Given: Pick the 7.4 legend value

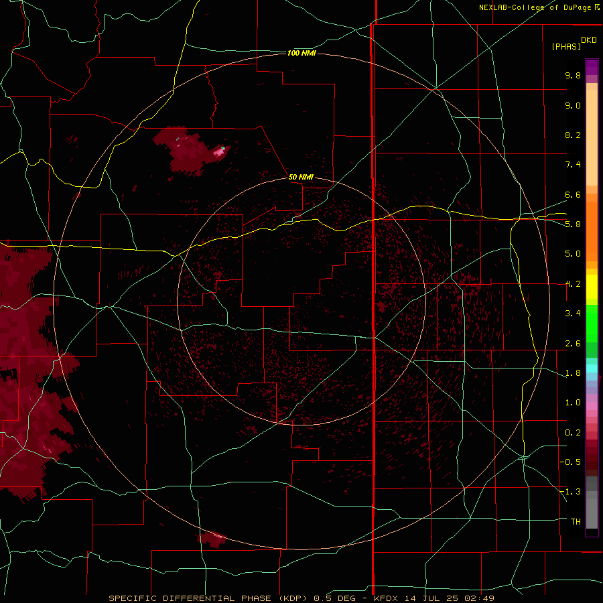Looking at the screenshot, I should (x=573, y=165).
